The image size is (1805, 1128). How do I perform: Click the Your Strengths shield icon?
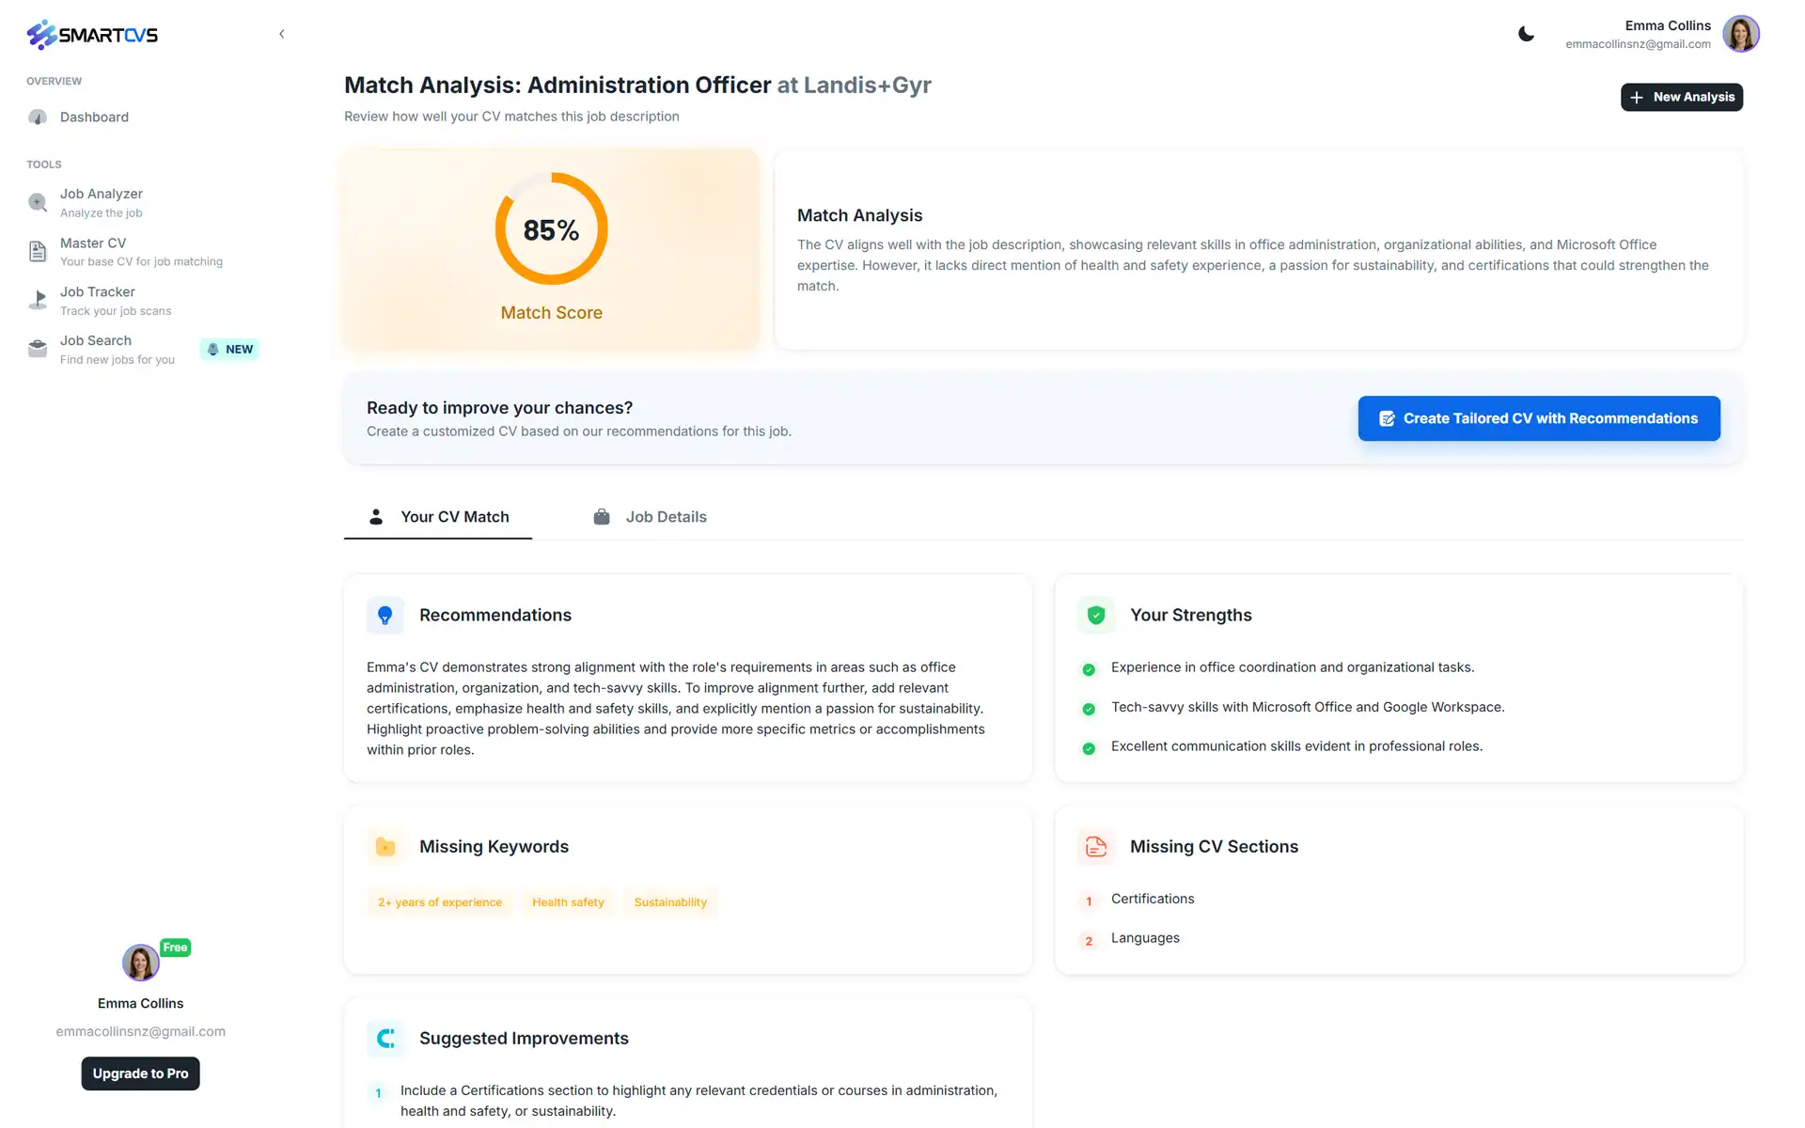click(x=1095, y=615)
